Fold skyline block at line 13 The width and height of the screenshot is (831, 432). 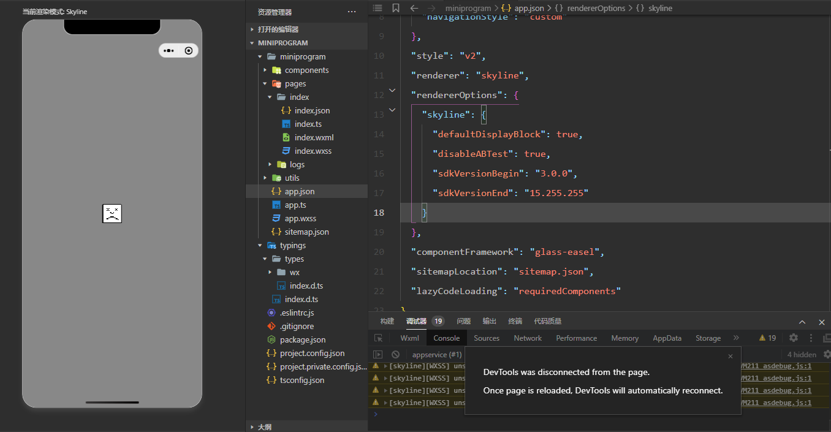(392, 111)
